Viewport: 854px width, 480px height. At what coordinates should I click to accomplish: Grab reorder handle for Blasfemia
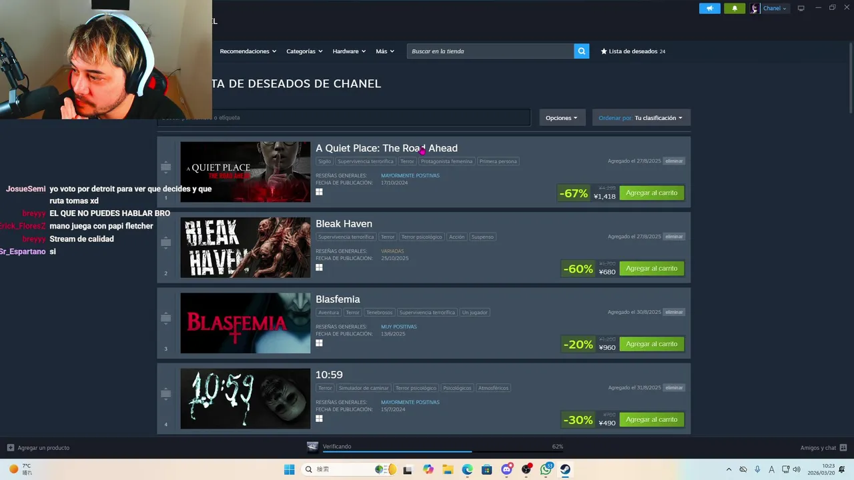(x=166, y=318)
